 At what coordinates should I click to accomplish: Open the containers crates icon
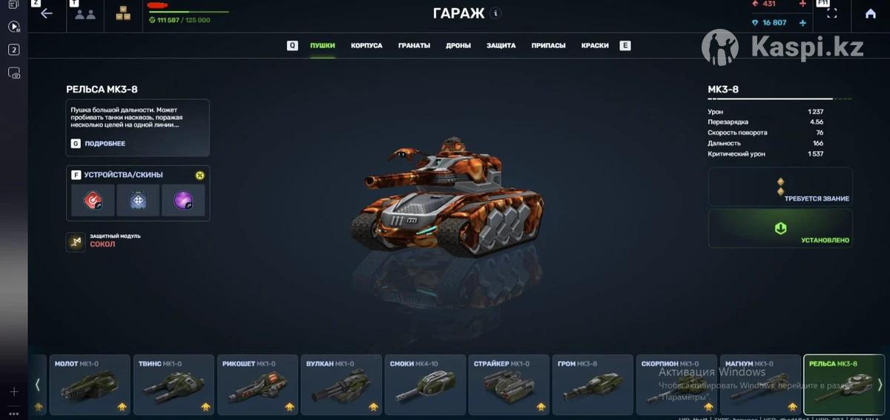(x=122, y=13)
